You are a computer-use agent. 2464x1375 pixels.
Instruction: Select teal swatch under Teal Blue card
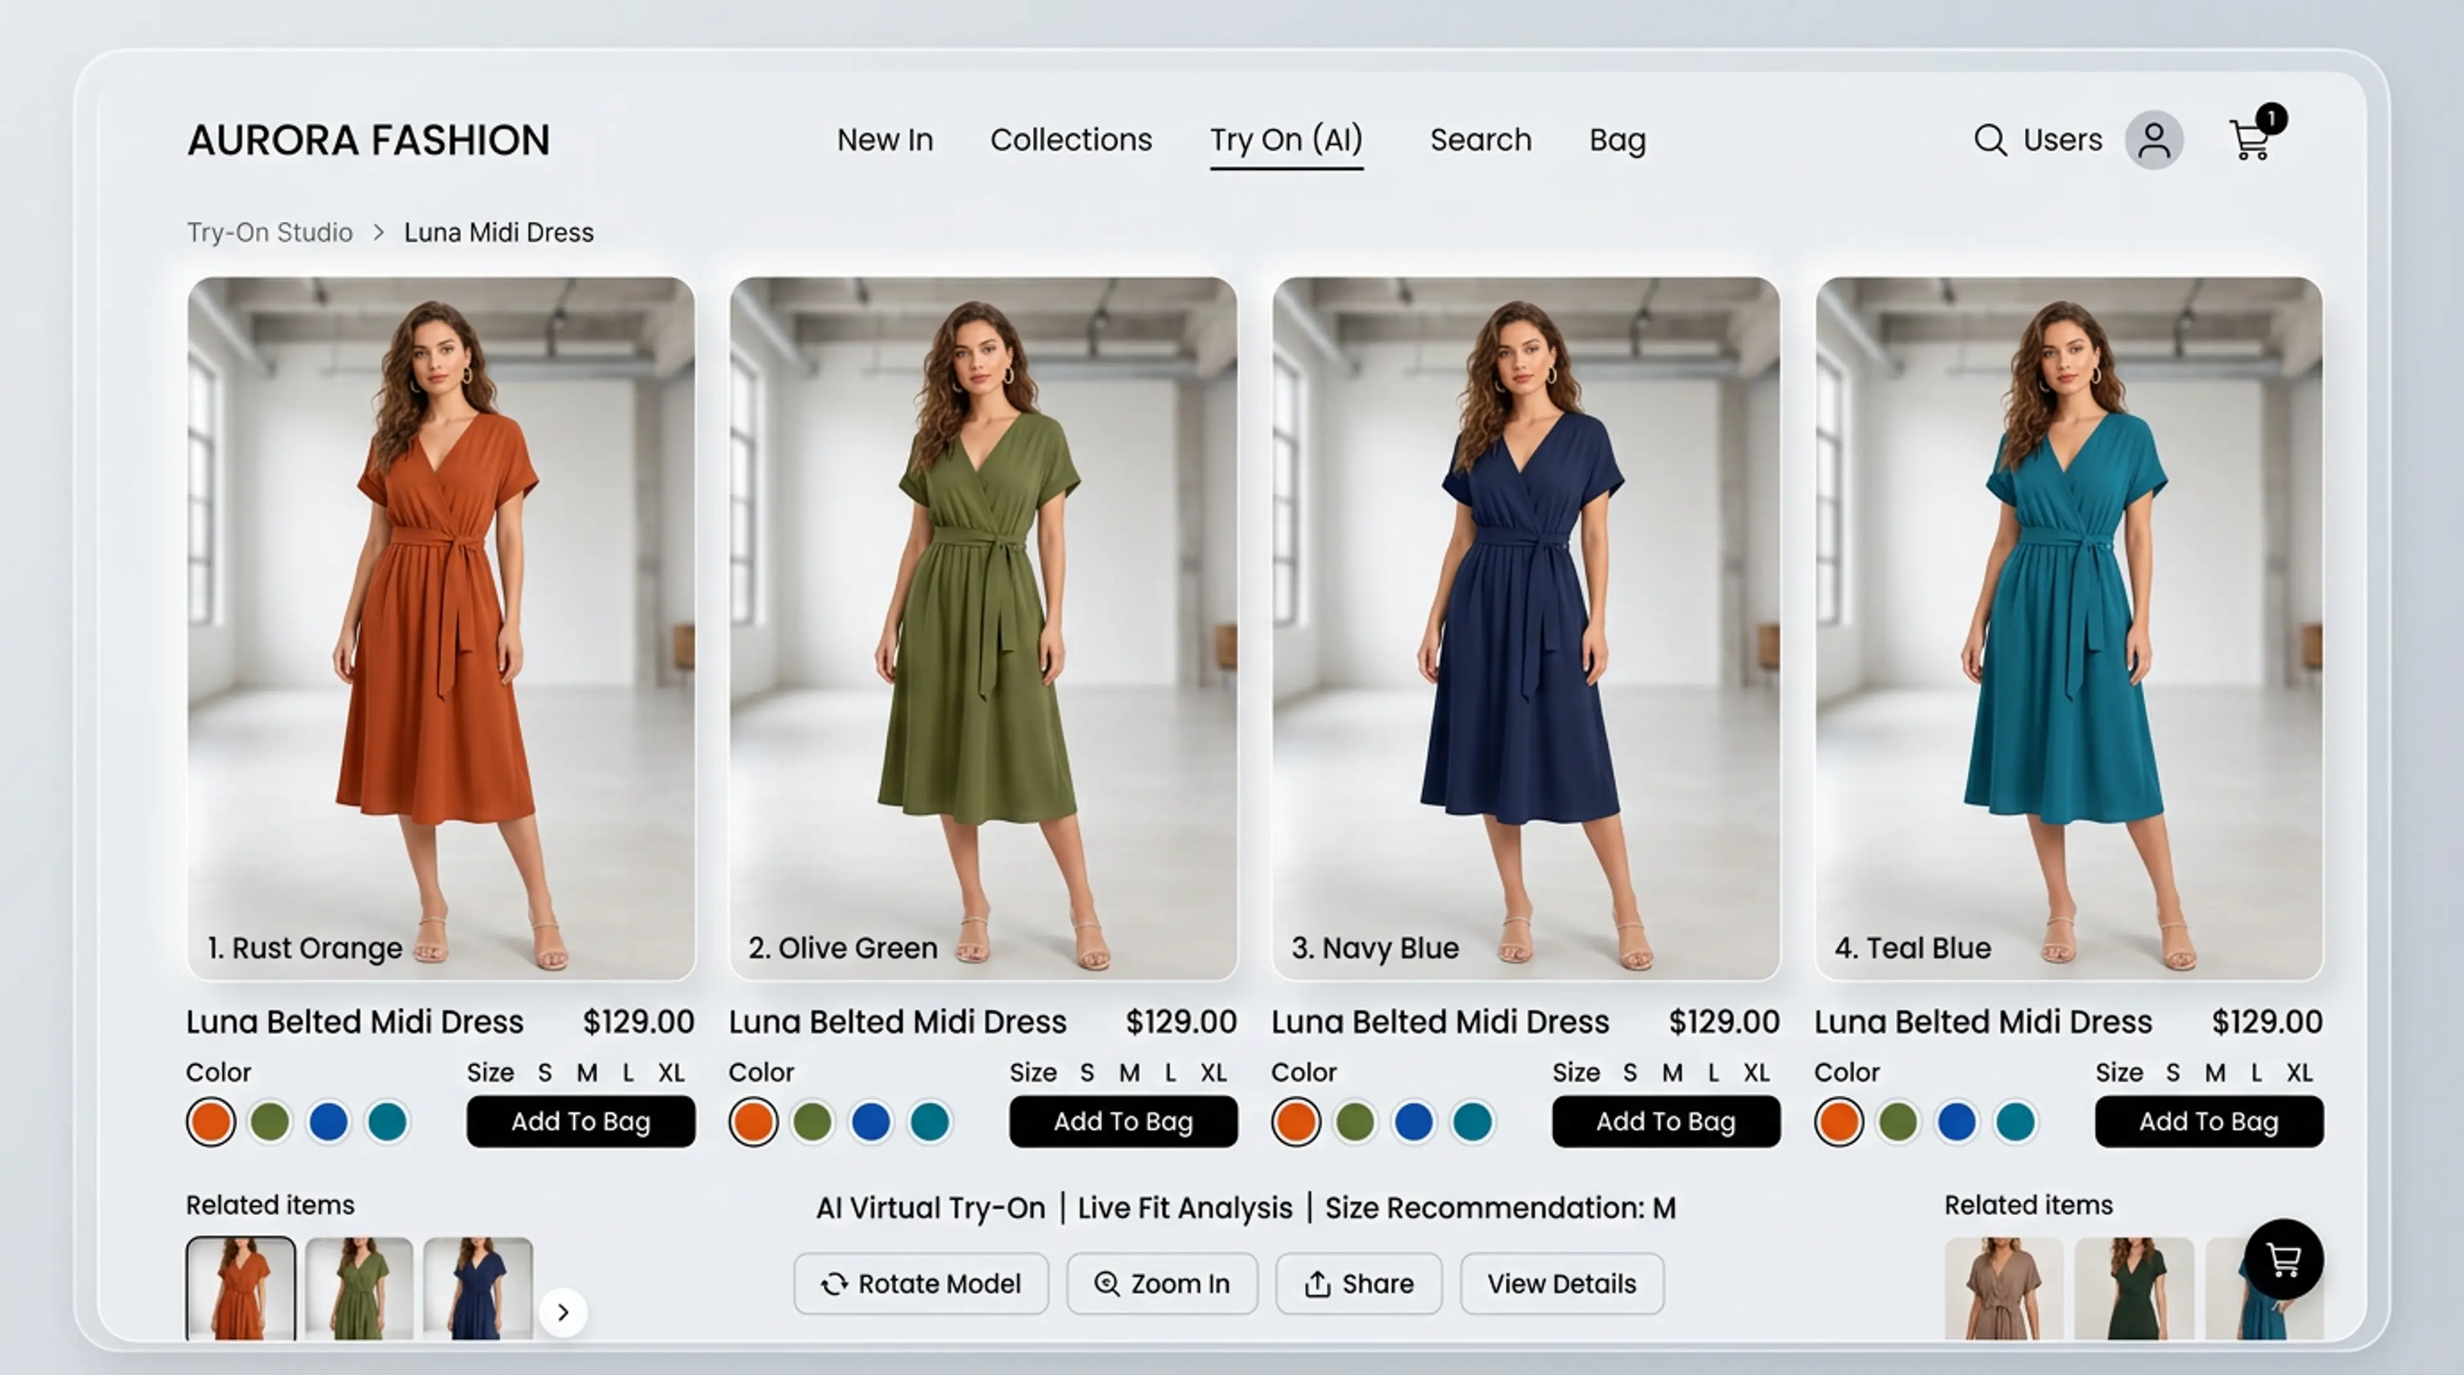[2015, 1122]
